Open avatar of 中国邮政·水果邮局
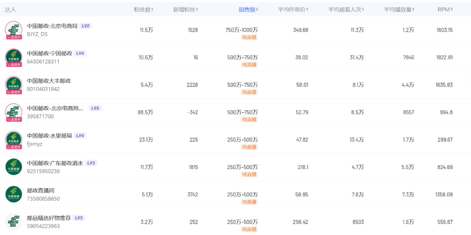 coord(14,140)
